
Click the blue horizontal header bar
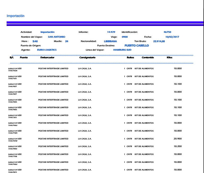(102, 23)
